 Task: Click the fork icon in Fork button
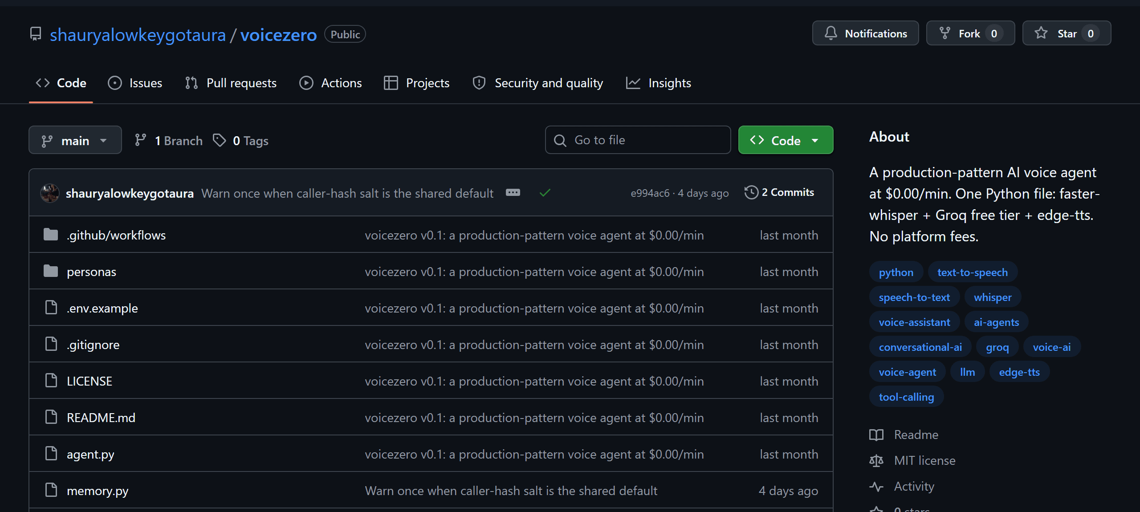pos(945,33)
